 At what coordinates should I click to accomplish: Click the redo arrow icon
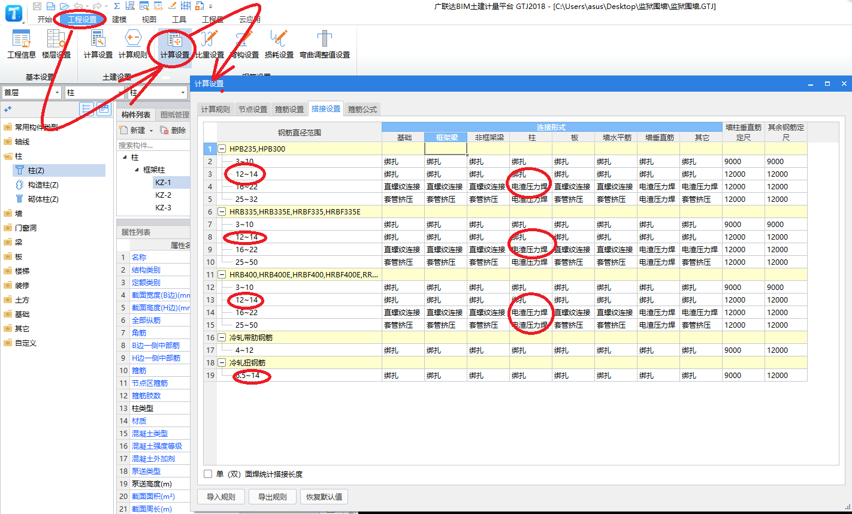(x=96, y=6)
